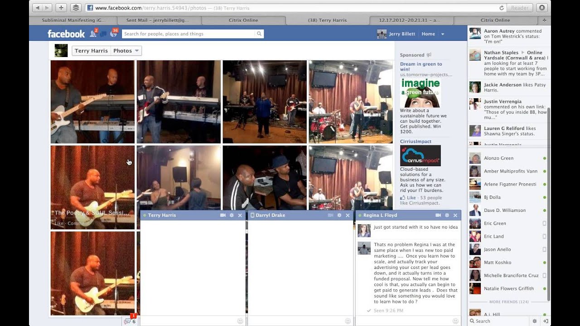
Task: Chat with Michelle Branciforte Cruz
Action: [508, 276]
